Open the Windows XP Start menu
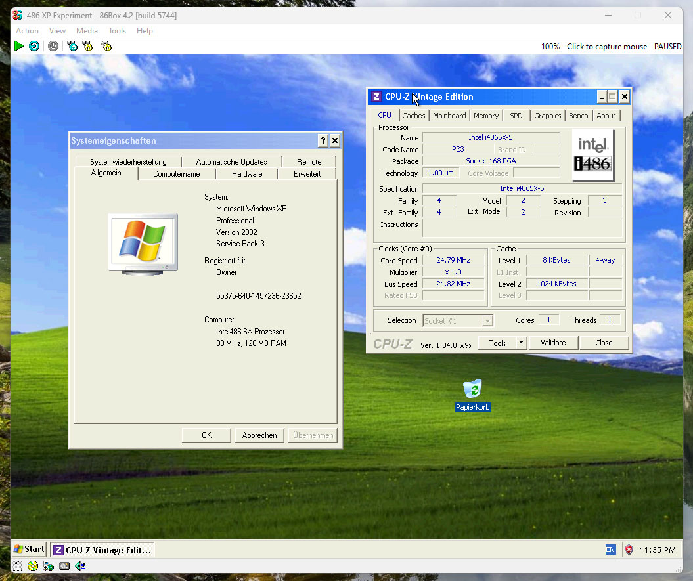693x581 pixels. point(29,549)
